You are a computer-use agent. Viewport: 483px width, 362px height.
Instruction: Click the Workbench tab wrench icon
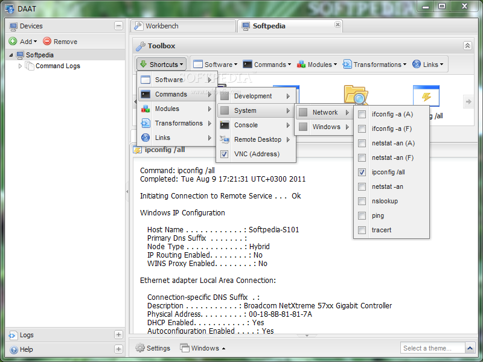[x=138, y=26]
